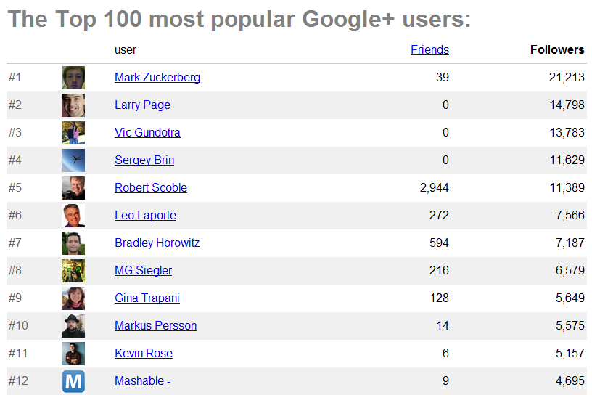Visit the Larry Page profile link
This screenshot has width=592, height=395.
(x=142, y=105)
